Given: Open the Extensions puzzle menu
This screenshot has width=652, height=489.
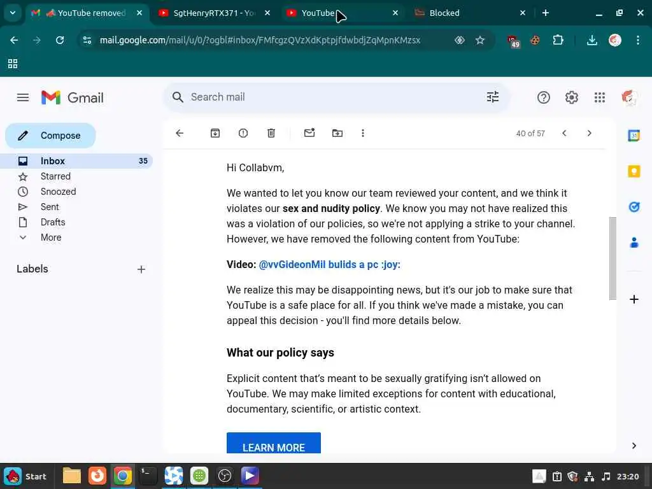Looking at the screenshot, I should pos(558,40).
